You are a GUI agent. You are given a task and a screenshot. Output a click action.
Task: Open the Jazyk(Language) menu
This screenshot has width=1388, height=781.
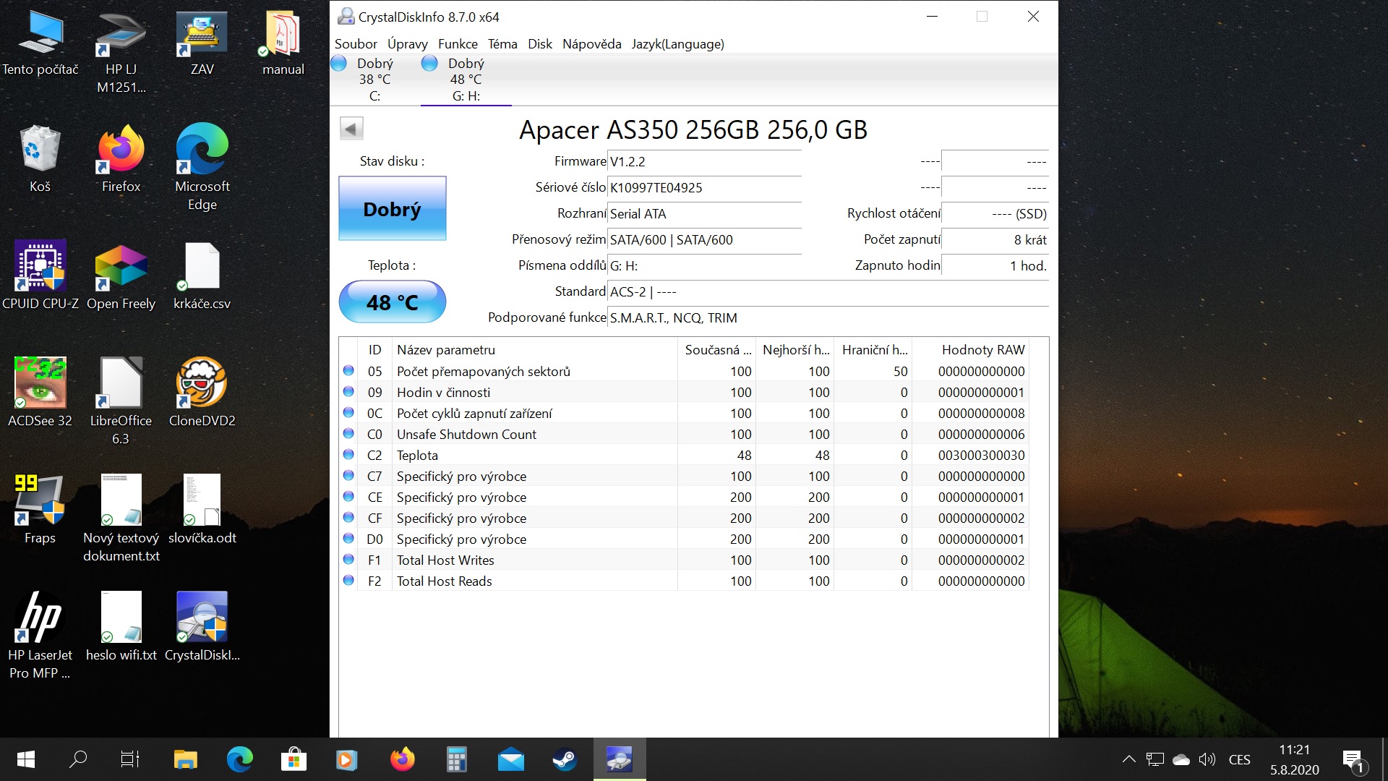(x=677, y=44)
